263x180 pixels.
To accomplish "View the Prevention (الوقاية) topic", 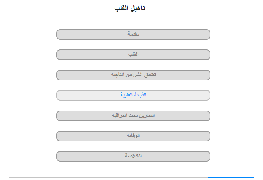I will click(x=133, y=136).
